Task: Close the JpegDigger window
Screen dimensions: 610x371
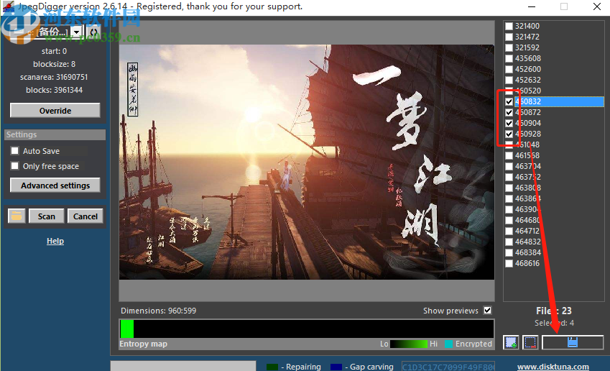Action: click(x=597, y=6)
